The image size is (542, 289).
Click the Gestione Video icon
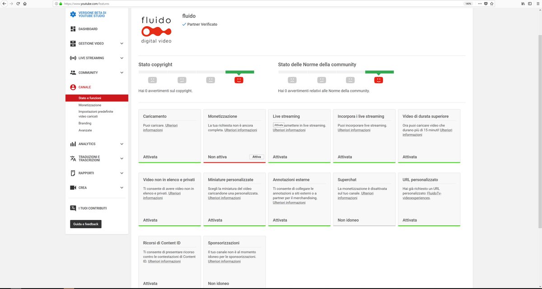73,44
